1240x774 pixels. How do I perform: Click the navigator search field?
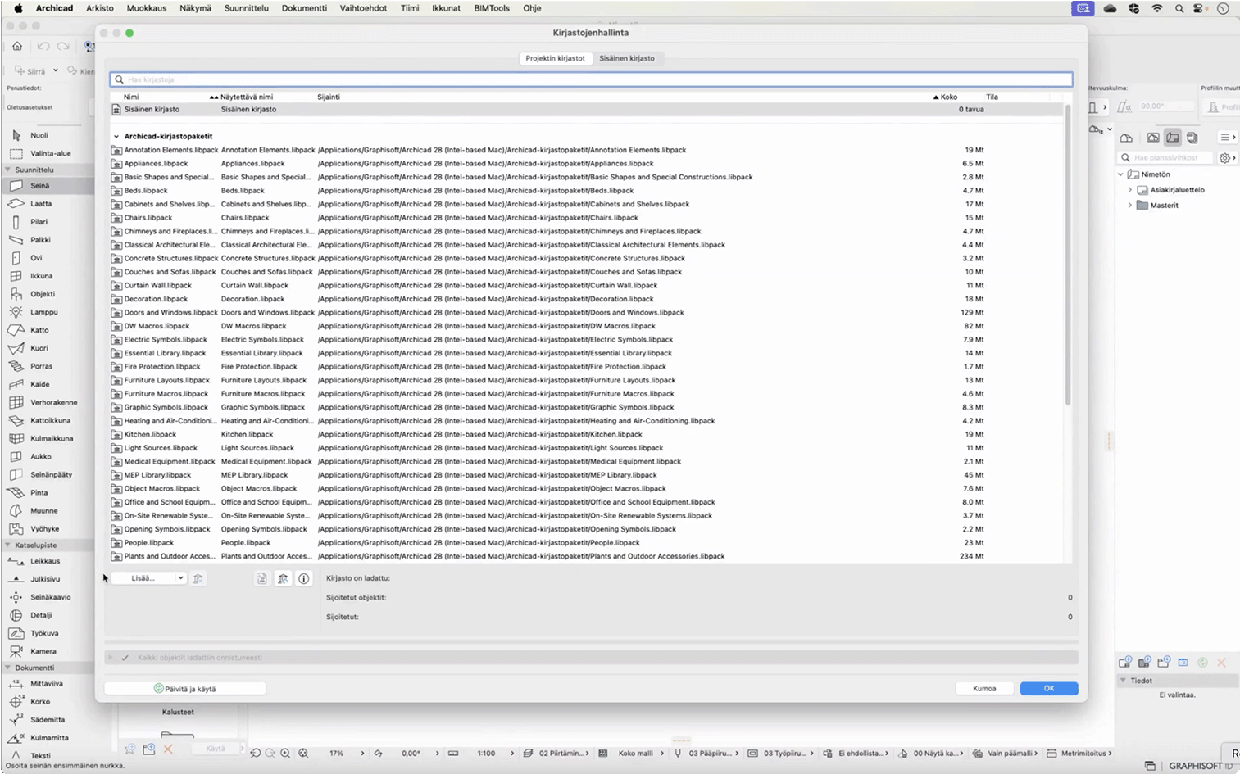pyautogui.click(x=1165, y=158)
